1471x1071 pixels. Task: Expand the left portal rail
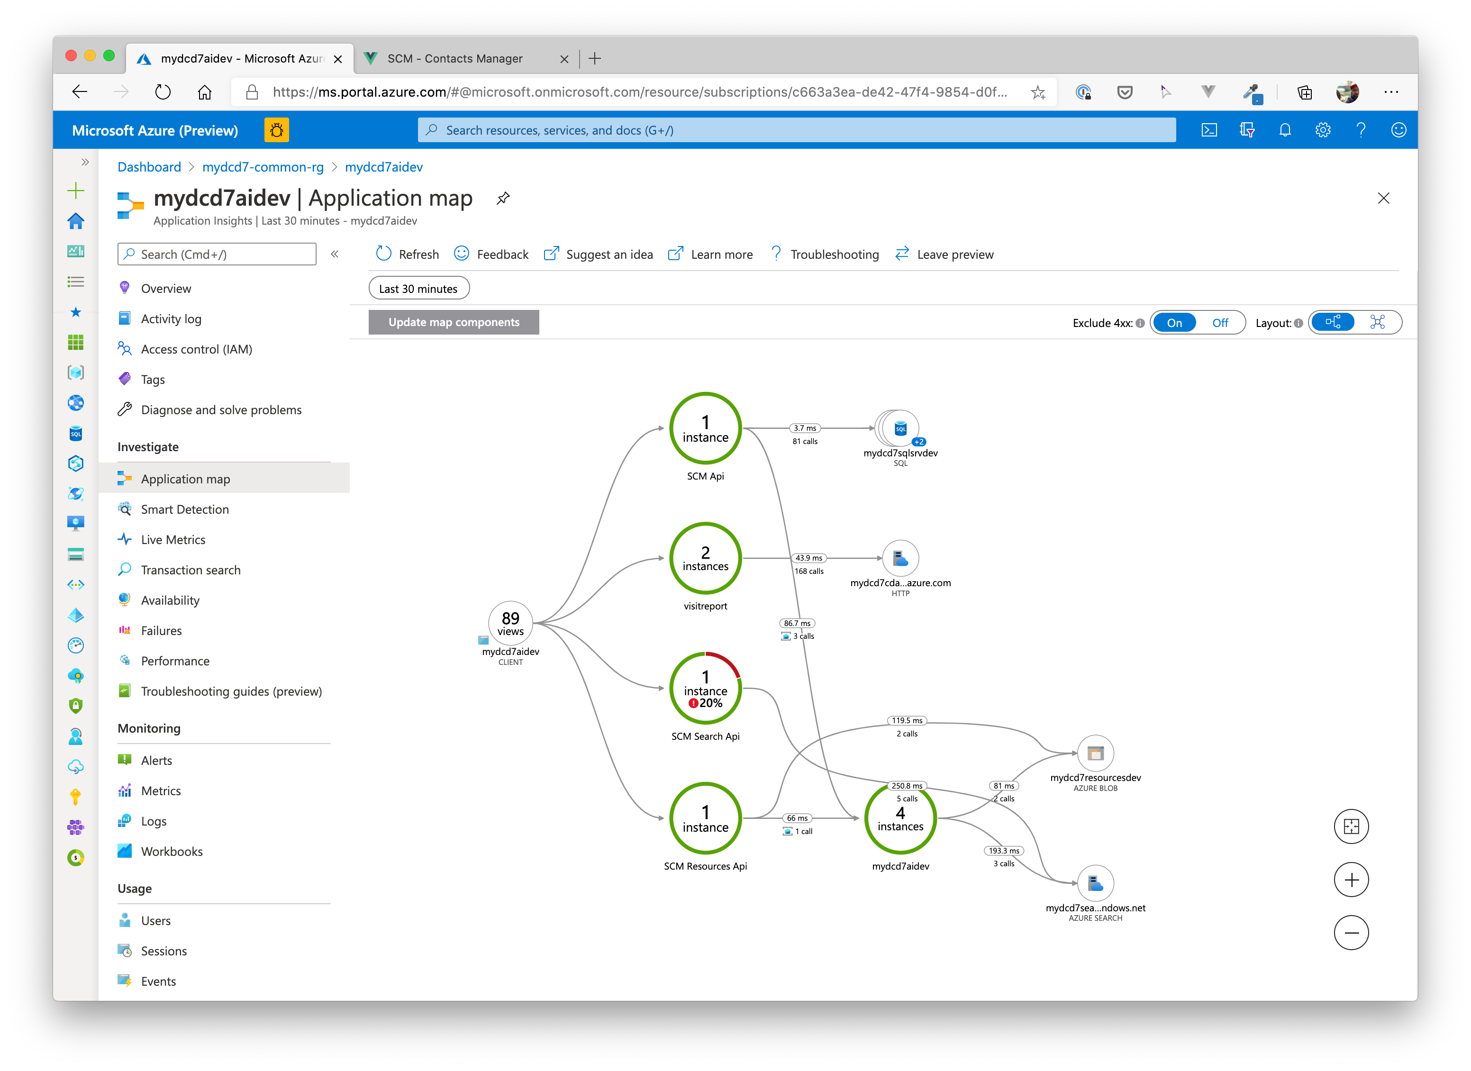pos(85,162)
